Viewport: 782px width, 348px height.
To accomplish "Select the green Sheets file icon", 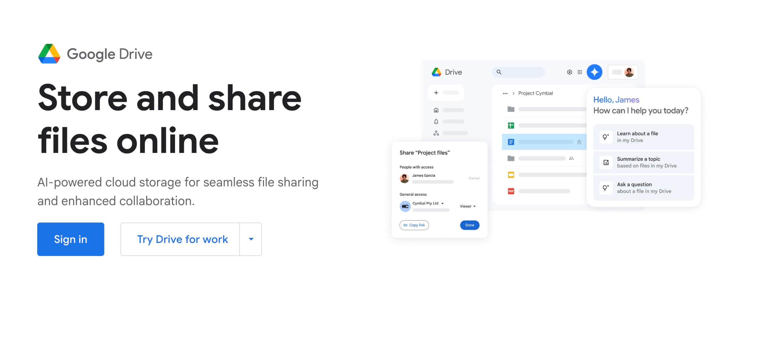I will coord(511,126).
